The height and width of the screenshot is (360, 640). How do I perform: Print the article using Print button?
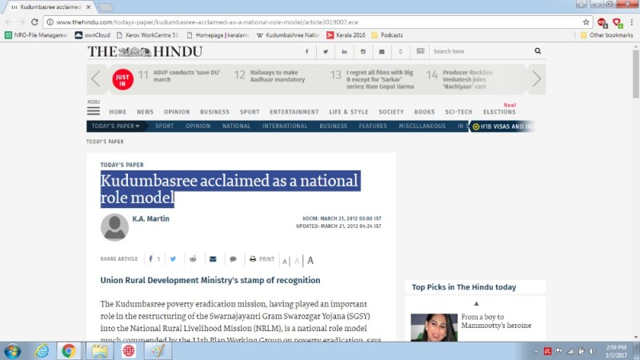click(x=262, y=259)
